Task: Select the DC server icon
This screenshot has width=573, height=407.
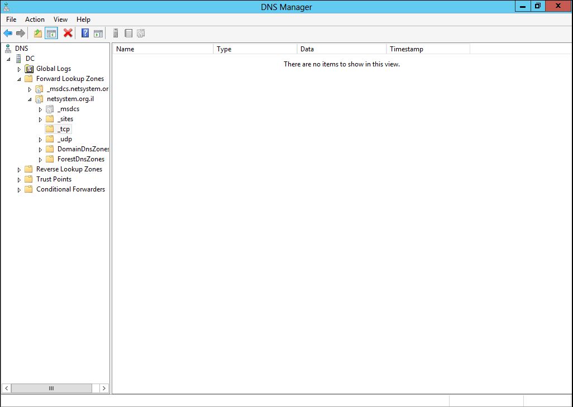Action: 18,59
